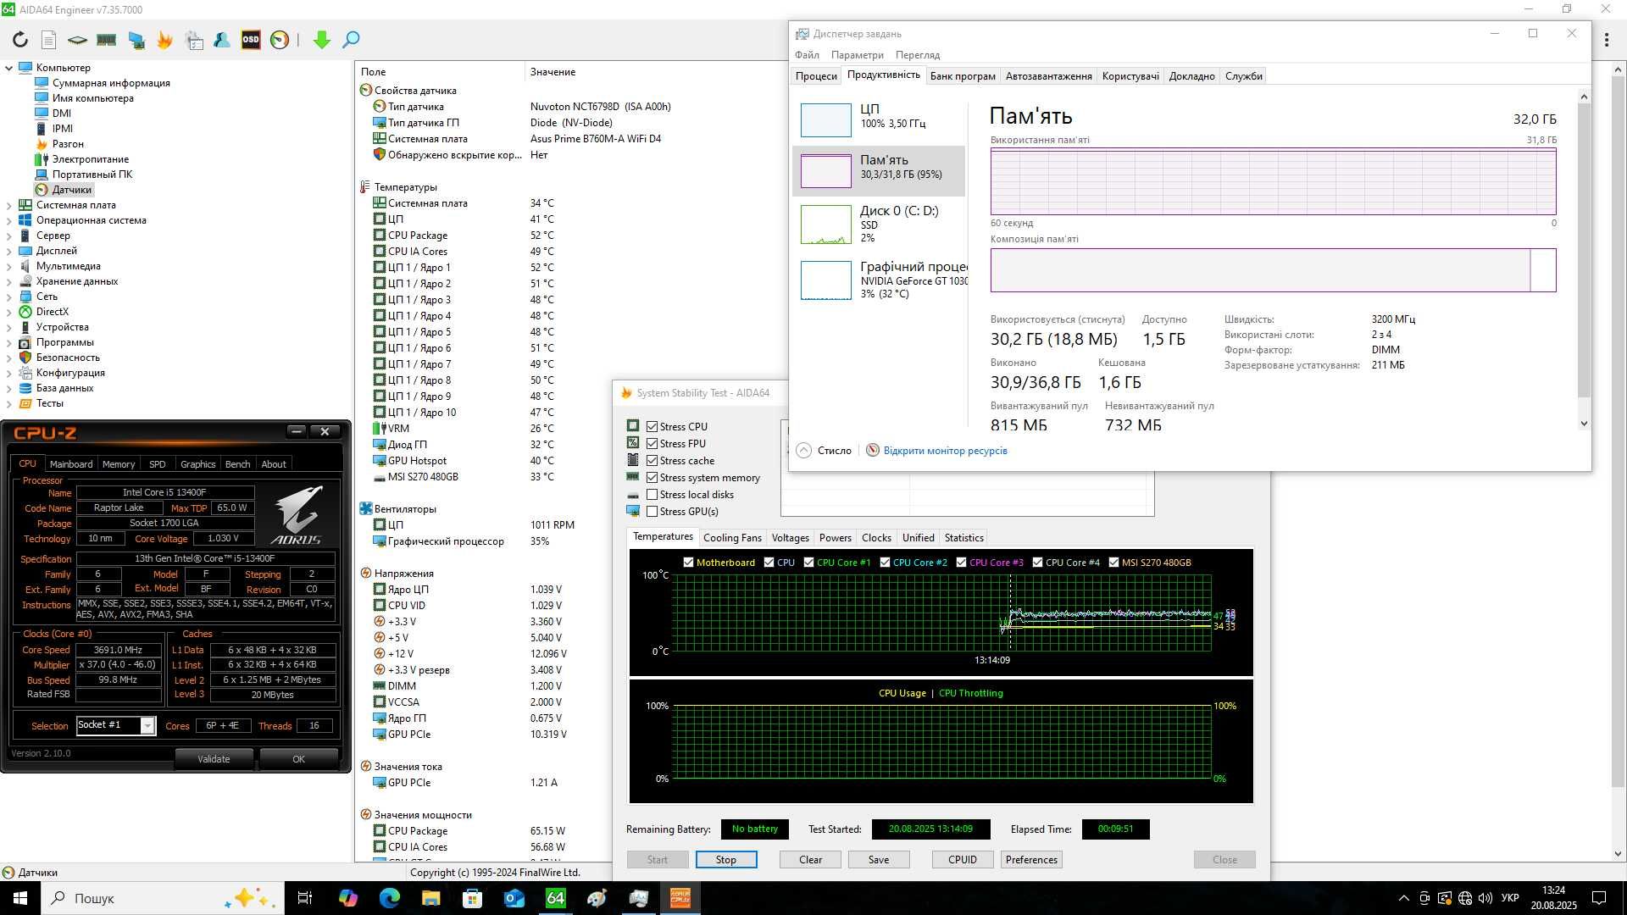Click the Task View taskbar button
Viewport: 1627px width, 915px height.
pyautogui.click(x=305, y=898)
